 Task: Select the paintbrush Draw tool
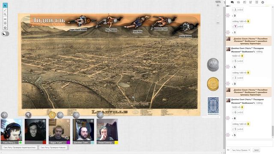5,10
